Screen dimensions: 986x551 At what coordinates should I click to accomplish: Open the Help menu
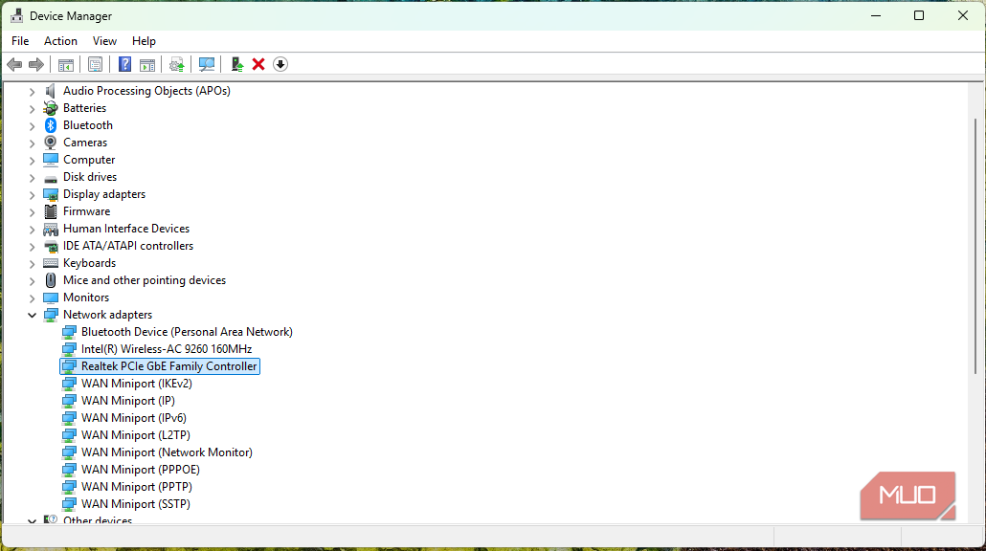[x=144, y=41]
